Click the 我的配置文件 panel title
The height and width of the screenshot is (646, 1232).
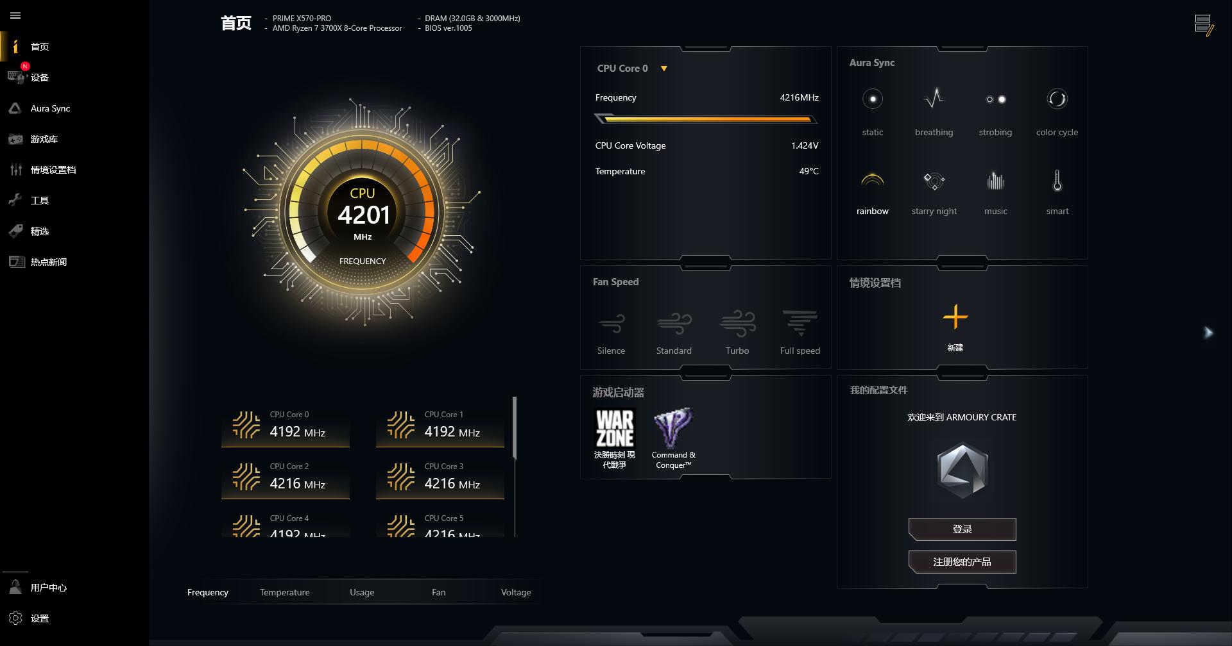pyautogui.click(x=878, y=390)
